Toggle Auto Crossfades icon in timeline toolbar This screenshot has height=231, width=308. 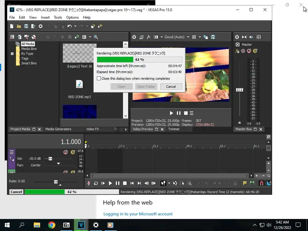coord(269,183)
